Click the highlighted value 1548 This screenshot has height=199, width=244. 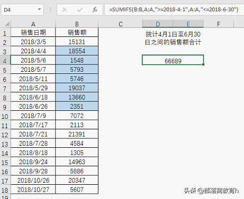tap(77, 60)
